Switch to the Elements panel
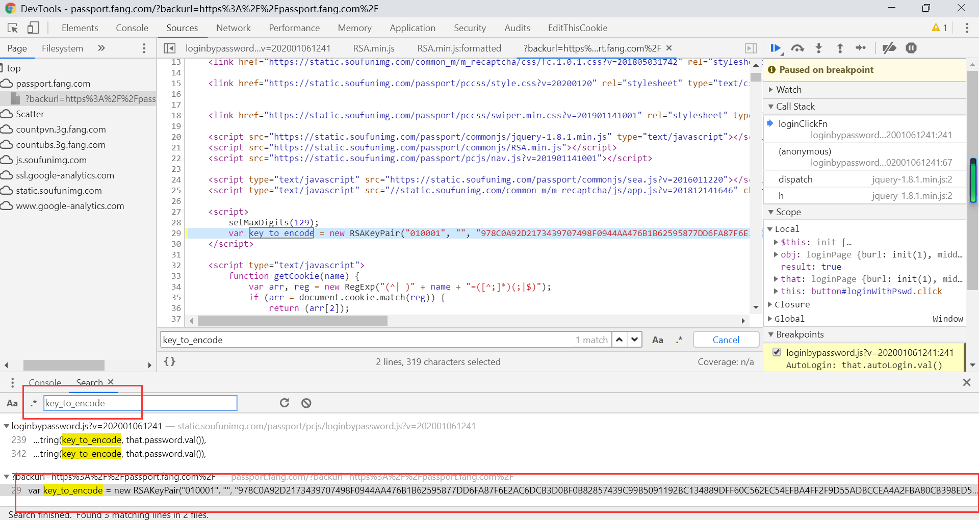The width and height of the screenshot is (979, 520). pyautogui.click(x=80, y=28)
